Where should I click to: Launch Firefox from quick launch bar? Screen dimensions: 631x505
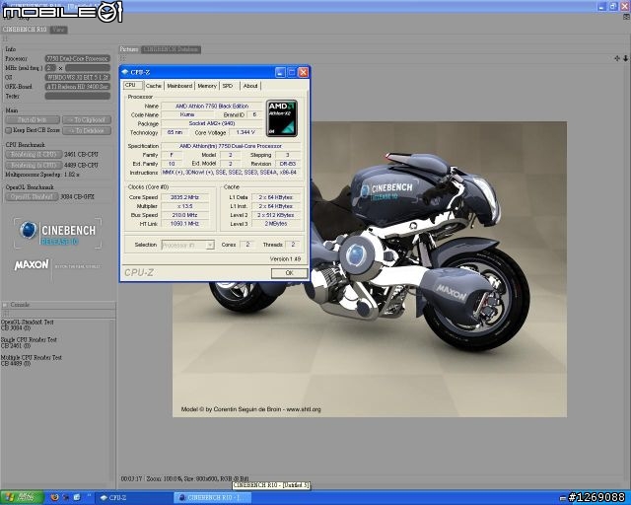coord(55,498)
